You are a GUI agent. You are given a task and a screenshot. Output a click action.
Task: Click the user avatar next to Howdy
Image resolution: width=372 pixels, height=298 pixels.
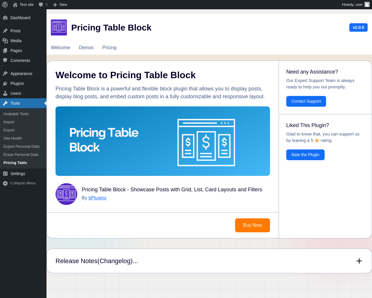(367, 5)
